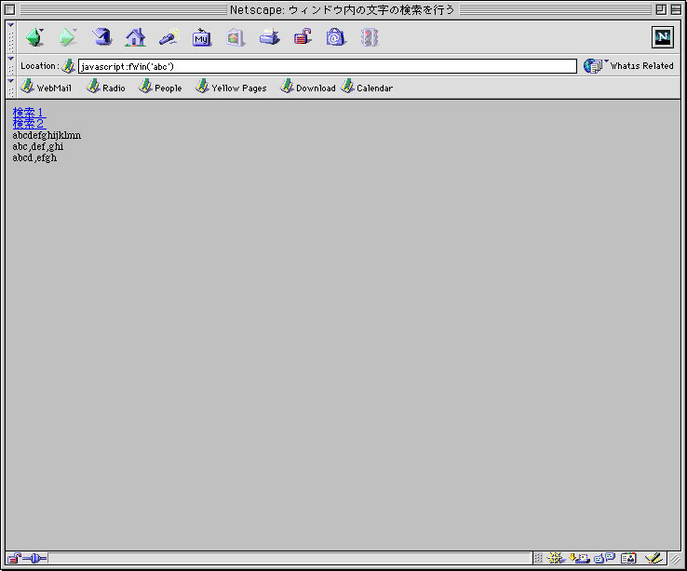
Task: Print the current page
Action: tap(269, 37)
